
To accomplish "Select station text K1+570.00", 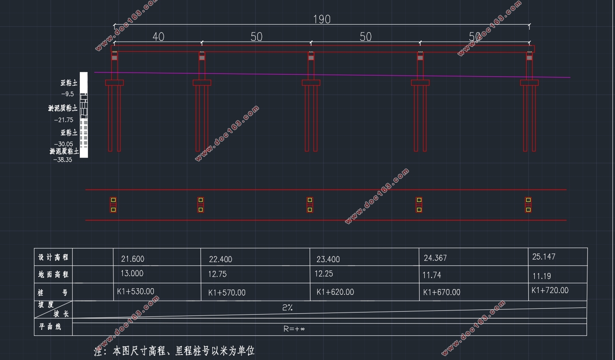I will click(x=227, y=293).
